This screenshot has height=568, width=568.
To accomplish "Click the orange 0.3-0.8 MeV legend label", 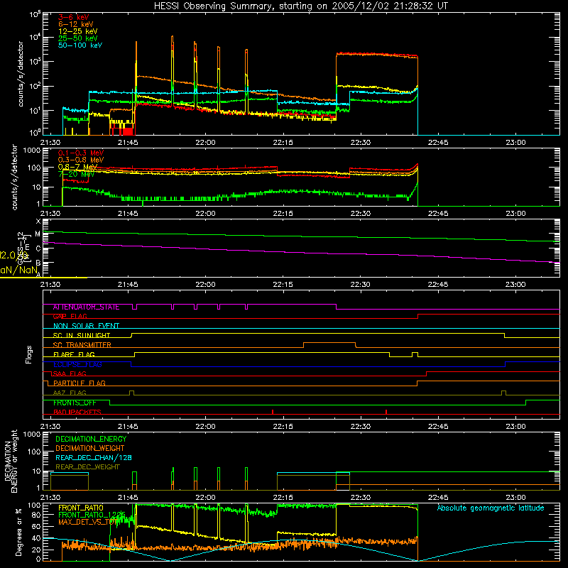I will [x=81, y=160].
